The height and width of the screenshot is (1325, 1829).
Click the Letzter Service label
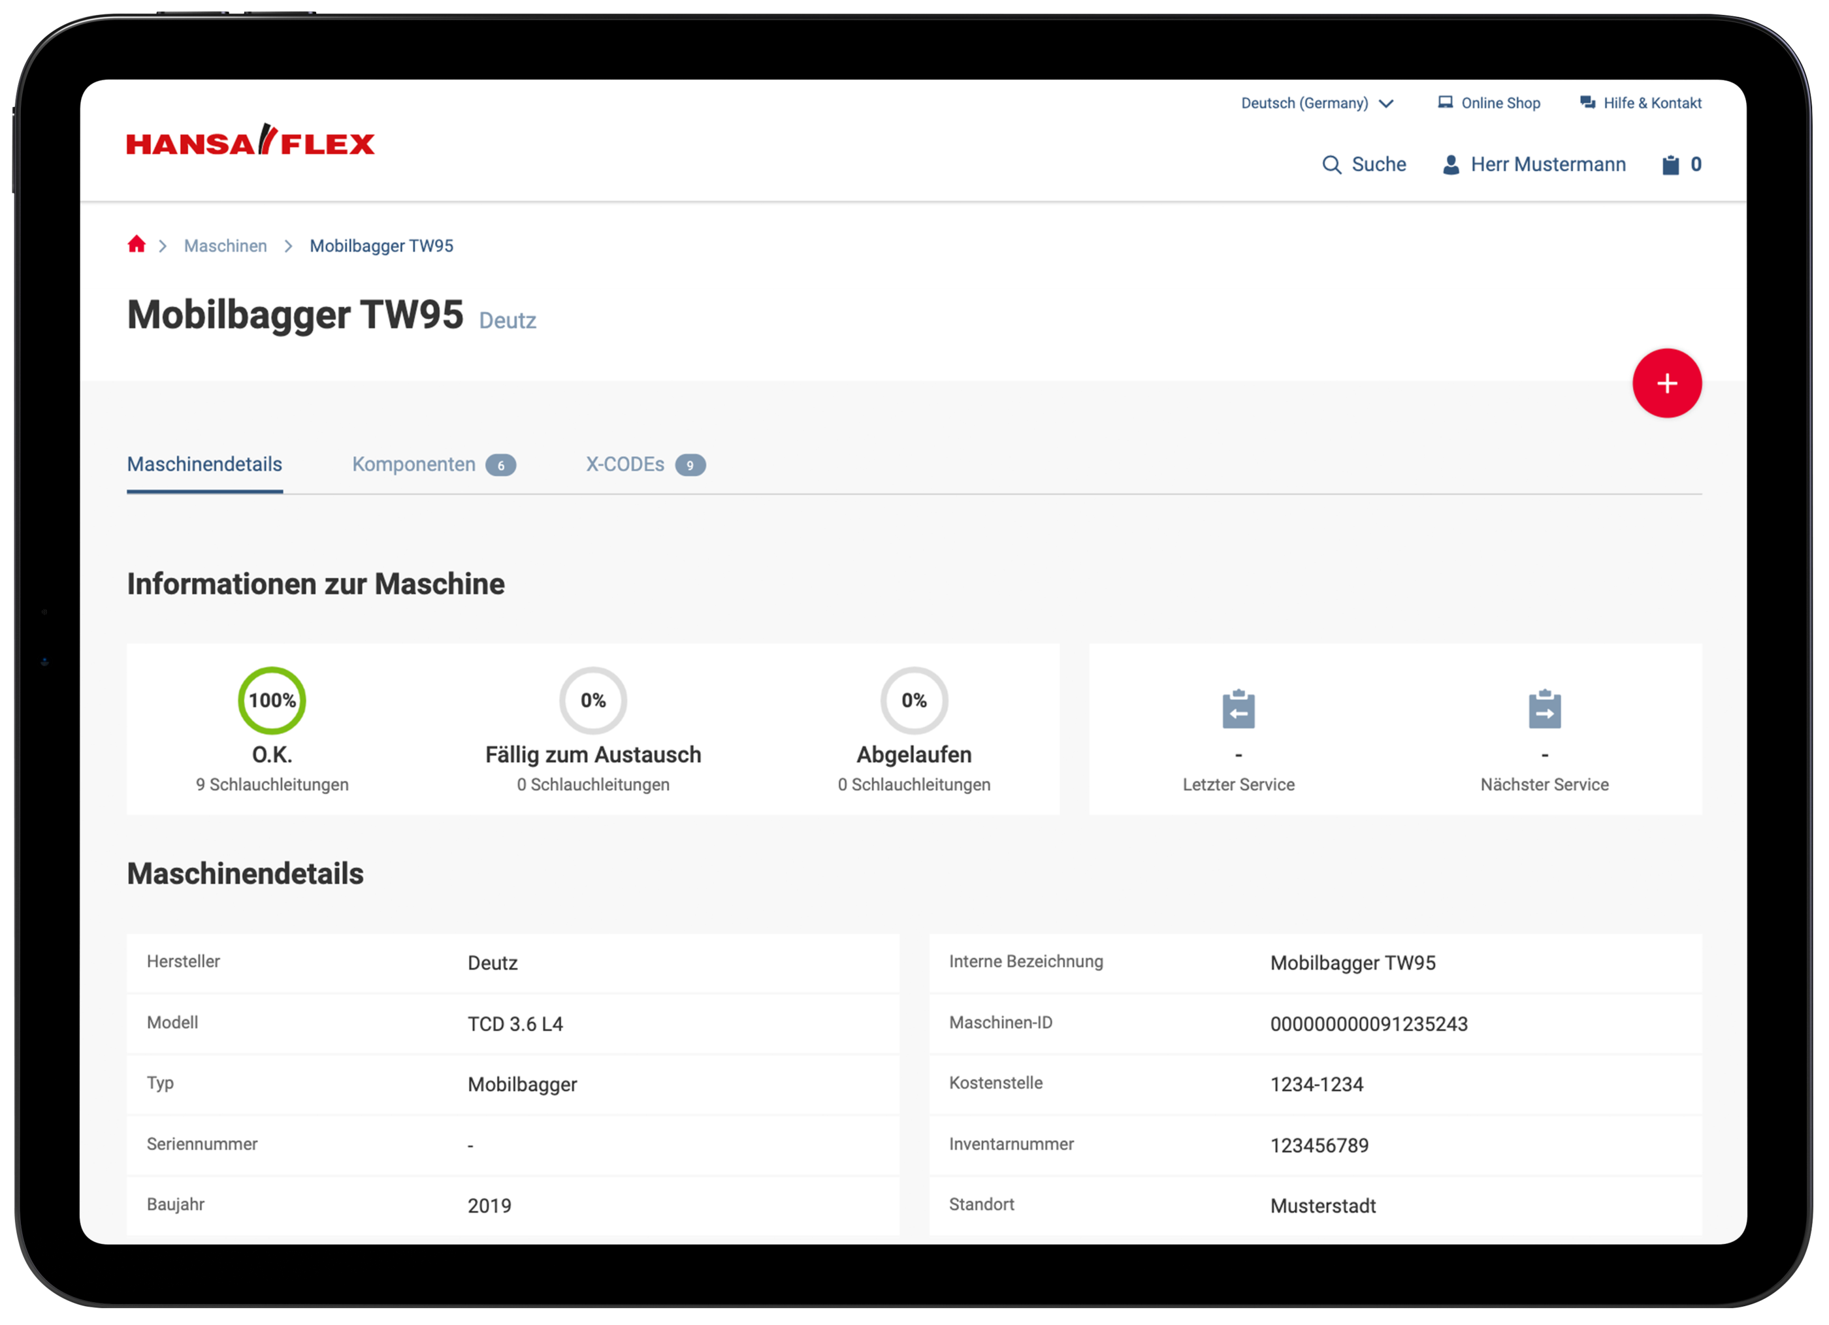coord(1238,785)
